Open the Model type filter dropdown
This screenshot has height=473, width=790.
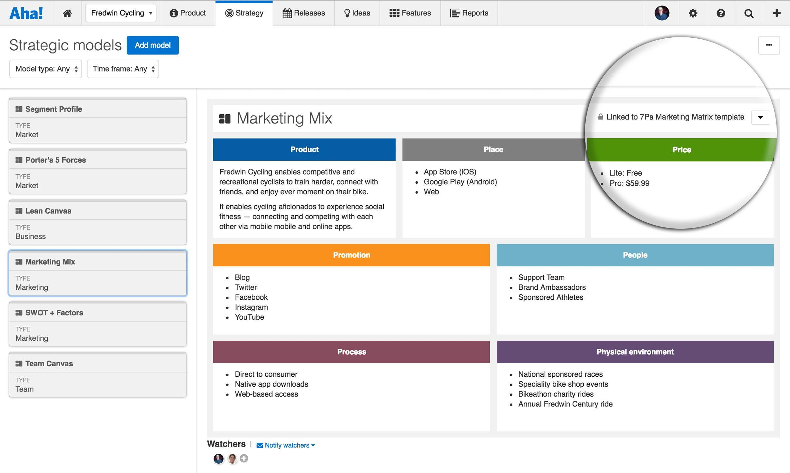(x=46, y=69)
